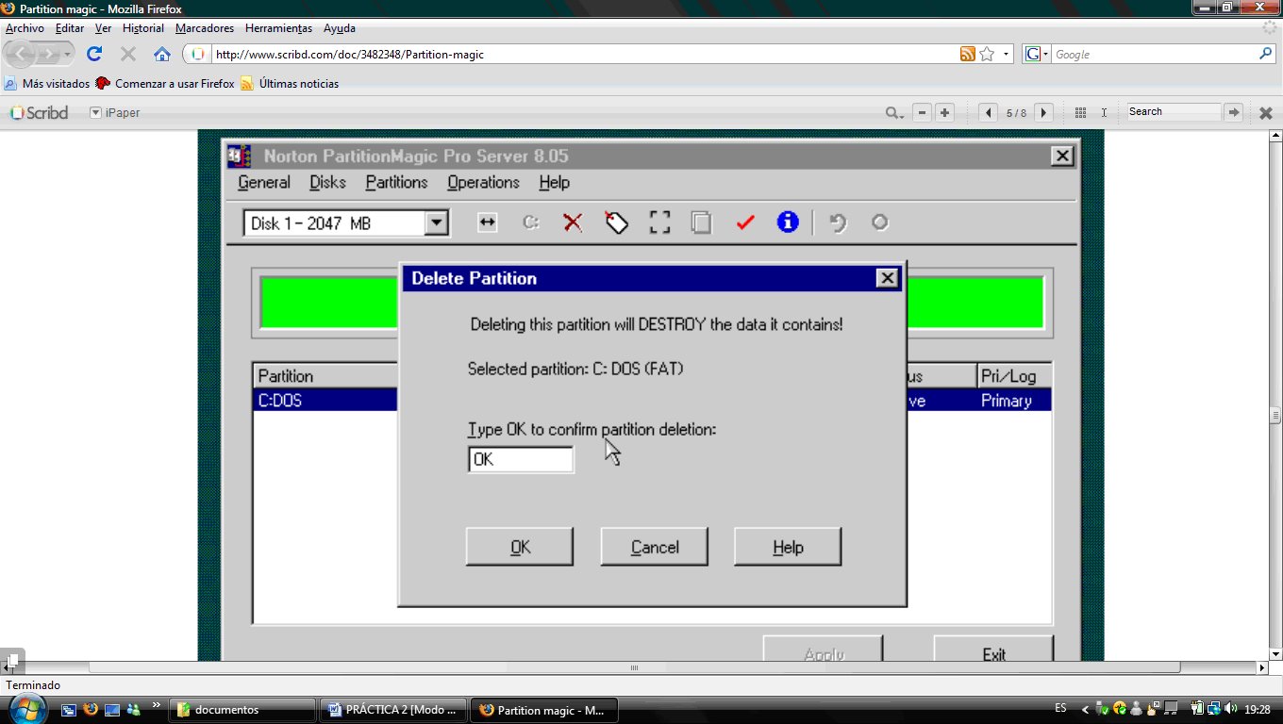Screen dimensions: 1283x724
Task: Click OK button in Delete Partition dialog
Action: tap(520, 547)
